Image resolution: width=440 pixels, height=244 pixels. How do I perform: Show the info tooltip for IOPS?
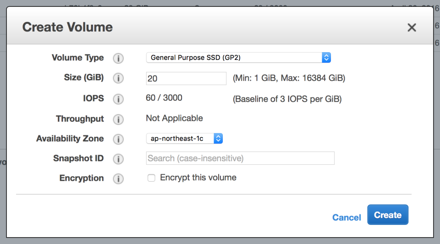[118, 99]
